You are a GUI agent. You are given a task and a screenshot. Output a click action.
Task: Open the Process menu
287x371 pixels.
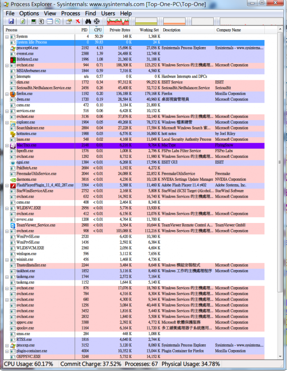70,13
